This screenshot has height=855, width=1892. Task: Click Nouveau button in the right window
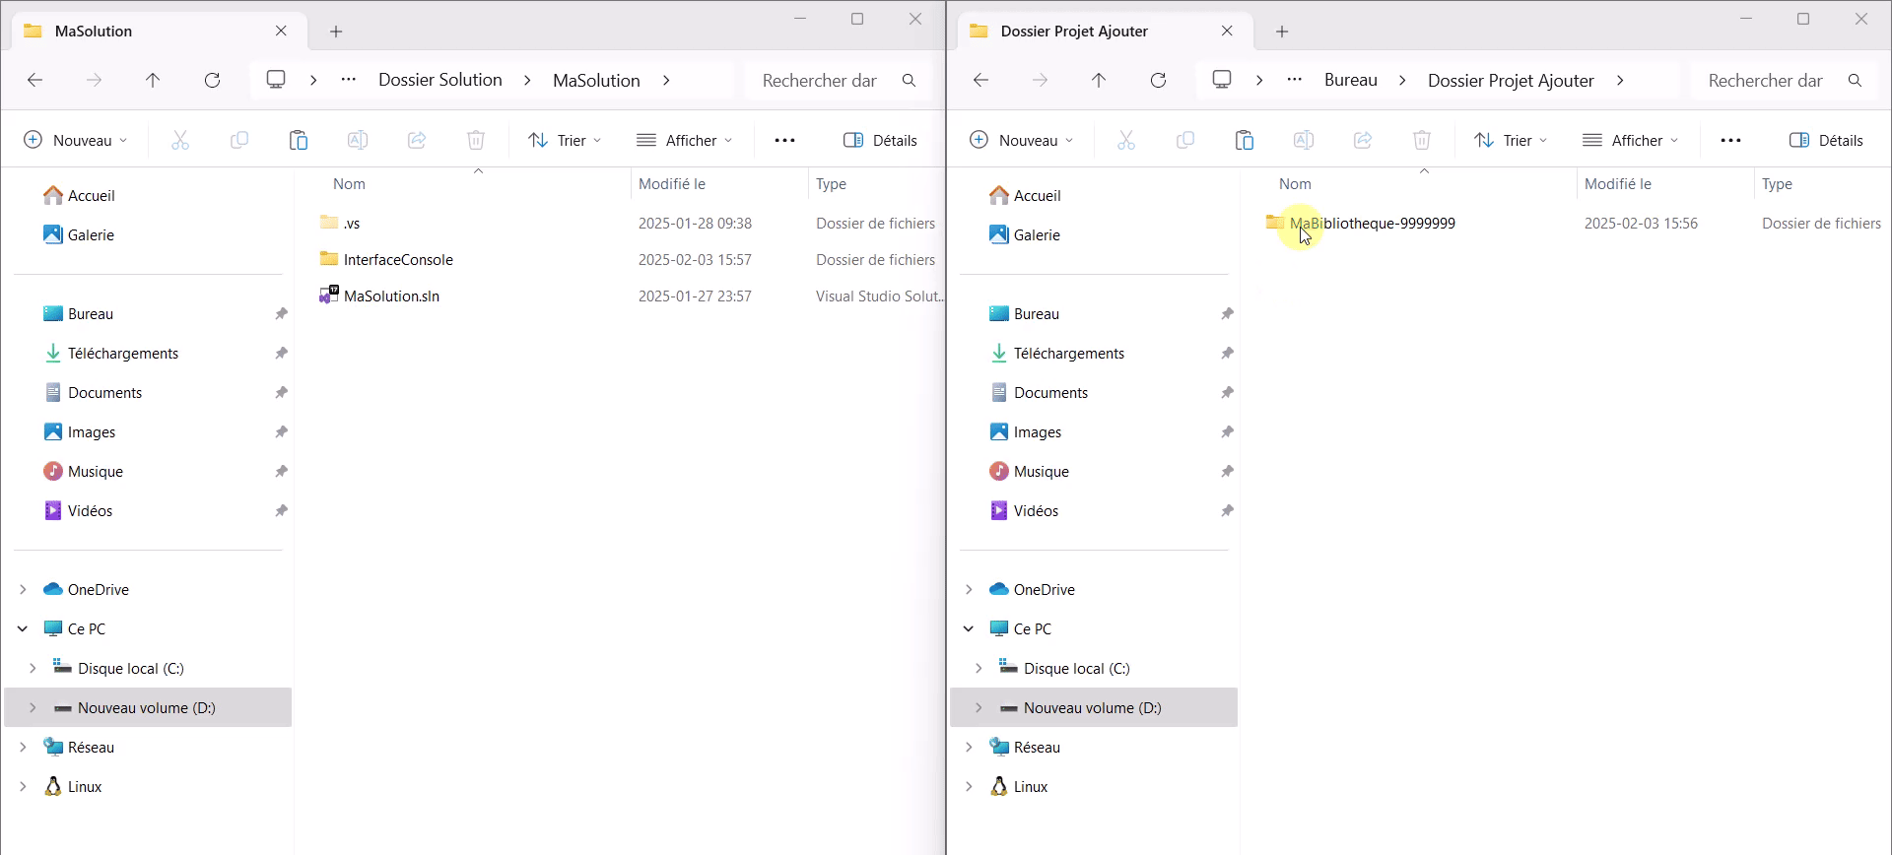point(1021,141)
